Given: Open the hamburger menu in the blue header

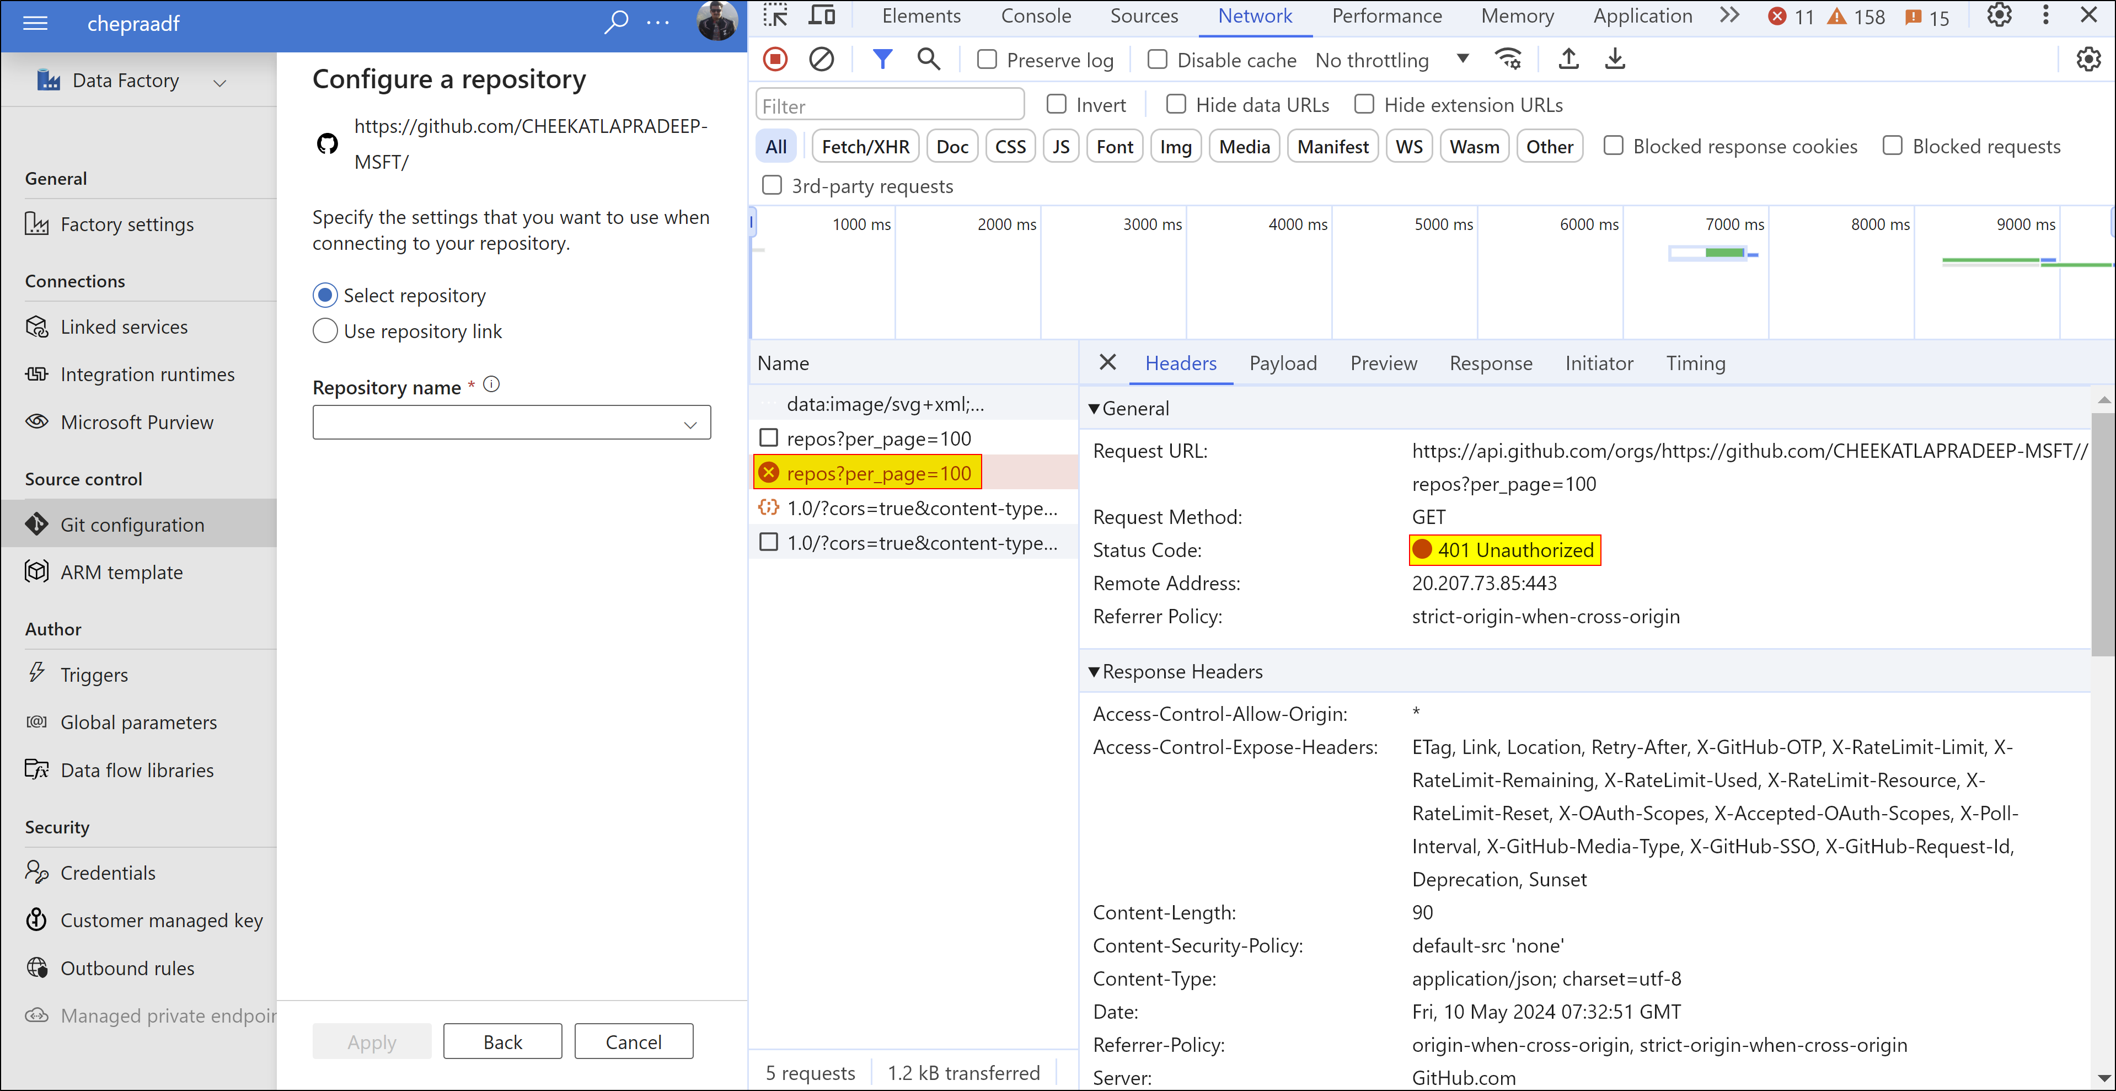Looking at the screenshot, I should click(35, 23).
